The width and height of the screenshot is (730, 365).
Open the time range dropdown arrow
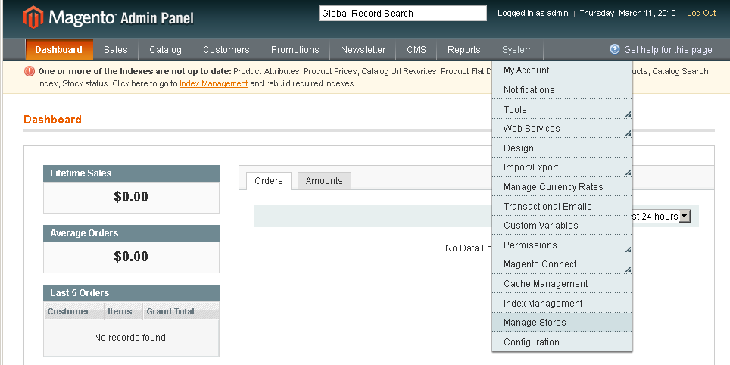point(685,216)
